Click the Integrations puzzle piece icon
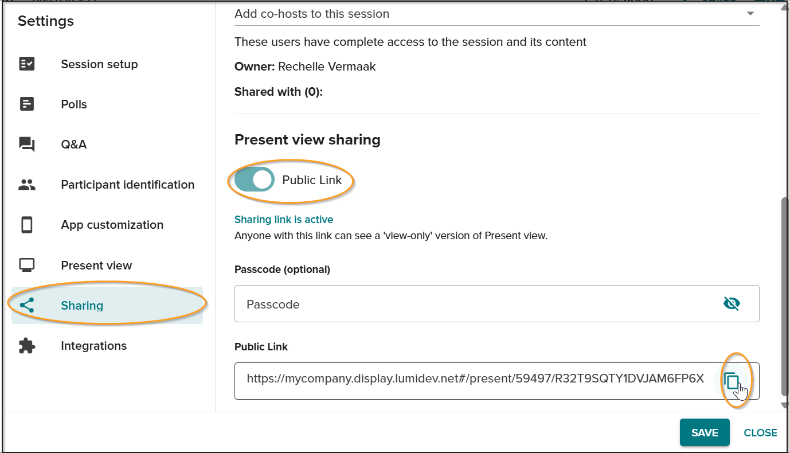Image resolution: width=790 pixels, height=453 pixels. 27,346
